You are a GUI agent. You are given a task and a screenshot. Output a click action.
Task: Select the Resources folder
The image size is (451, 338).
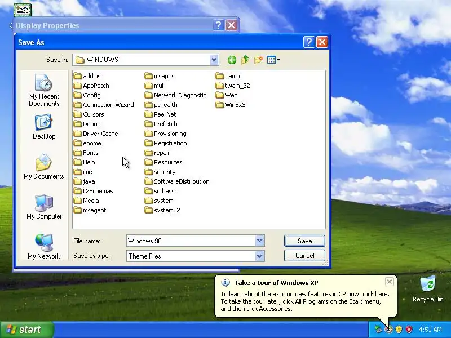click(x=163, y=162)
